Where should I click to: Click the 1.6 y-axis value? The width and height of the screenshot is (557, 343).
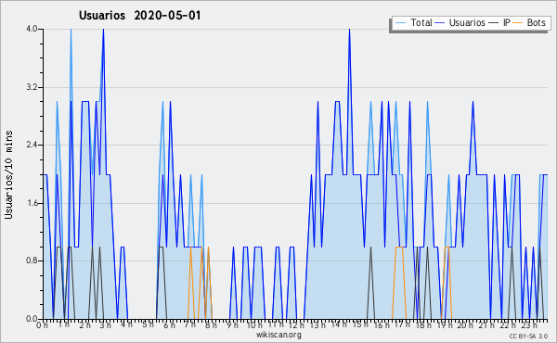32,203
